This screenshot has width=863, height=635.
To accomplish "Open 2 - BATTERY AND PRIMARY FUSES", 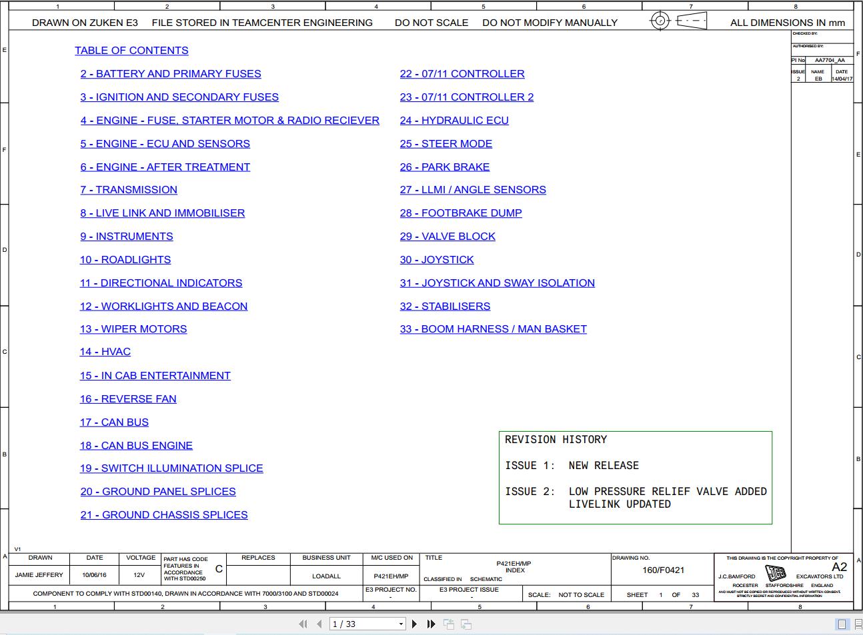I will [x=171, y=74].
